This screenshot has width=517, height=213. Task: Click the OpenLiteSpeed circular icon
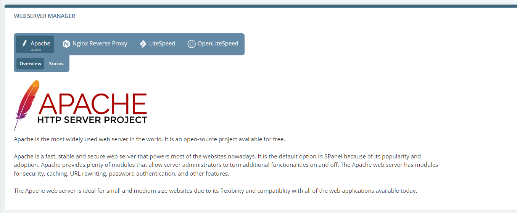[x=191, y=44]
